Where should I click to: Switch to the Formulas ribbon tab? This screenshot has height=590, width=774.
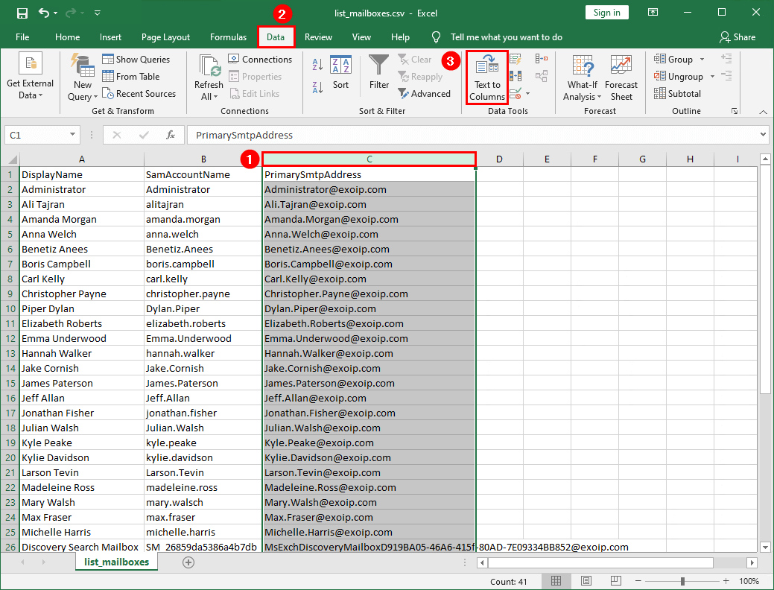coord(228,37)
